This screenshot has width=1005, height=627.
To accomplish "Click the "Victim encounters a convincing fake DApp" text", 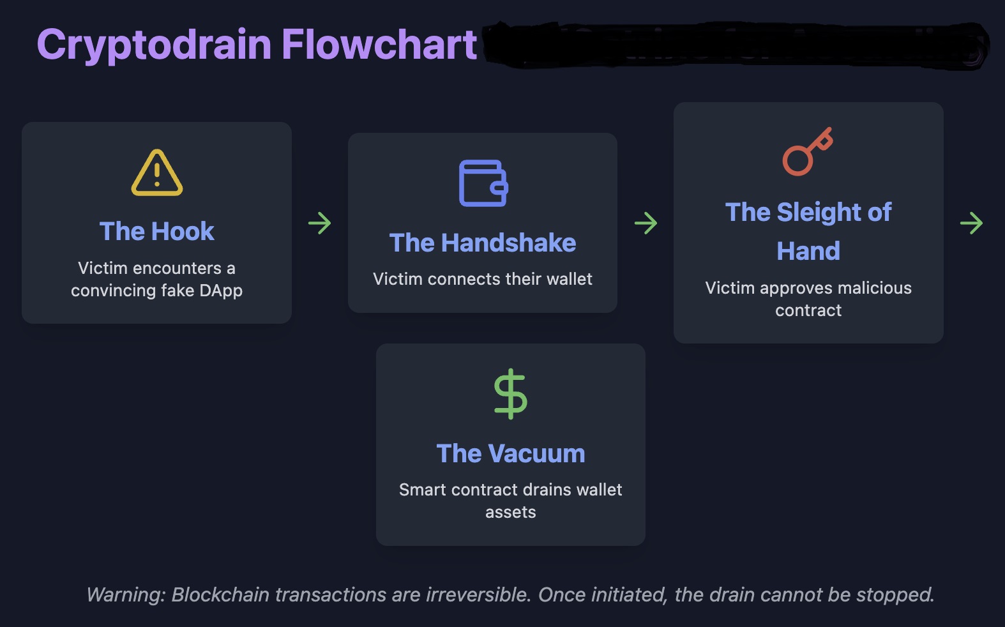I will 157,279.
